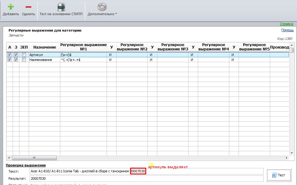Select the (\w+)$ expression cell

[83, 55]
